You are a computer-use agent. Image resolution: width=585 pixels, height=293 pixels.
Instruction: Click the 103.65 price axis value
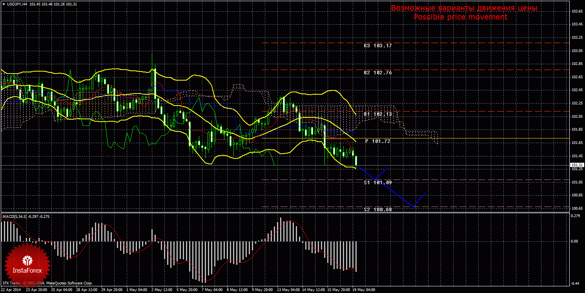577,11
